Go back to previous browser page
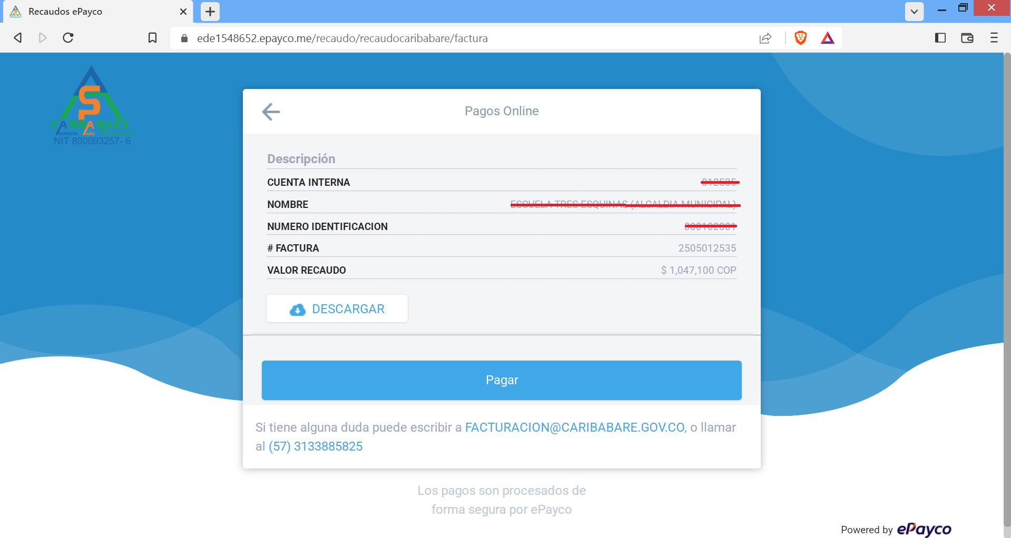Viewport: 1011px width, 538px height. (18, 38)
